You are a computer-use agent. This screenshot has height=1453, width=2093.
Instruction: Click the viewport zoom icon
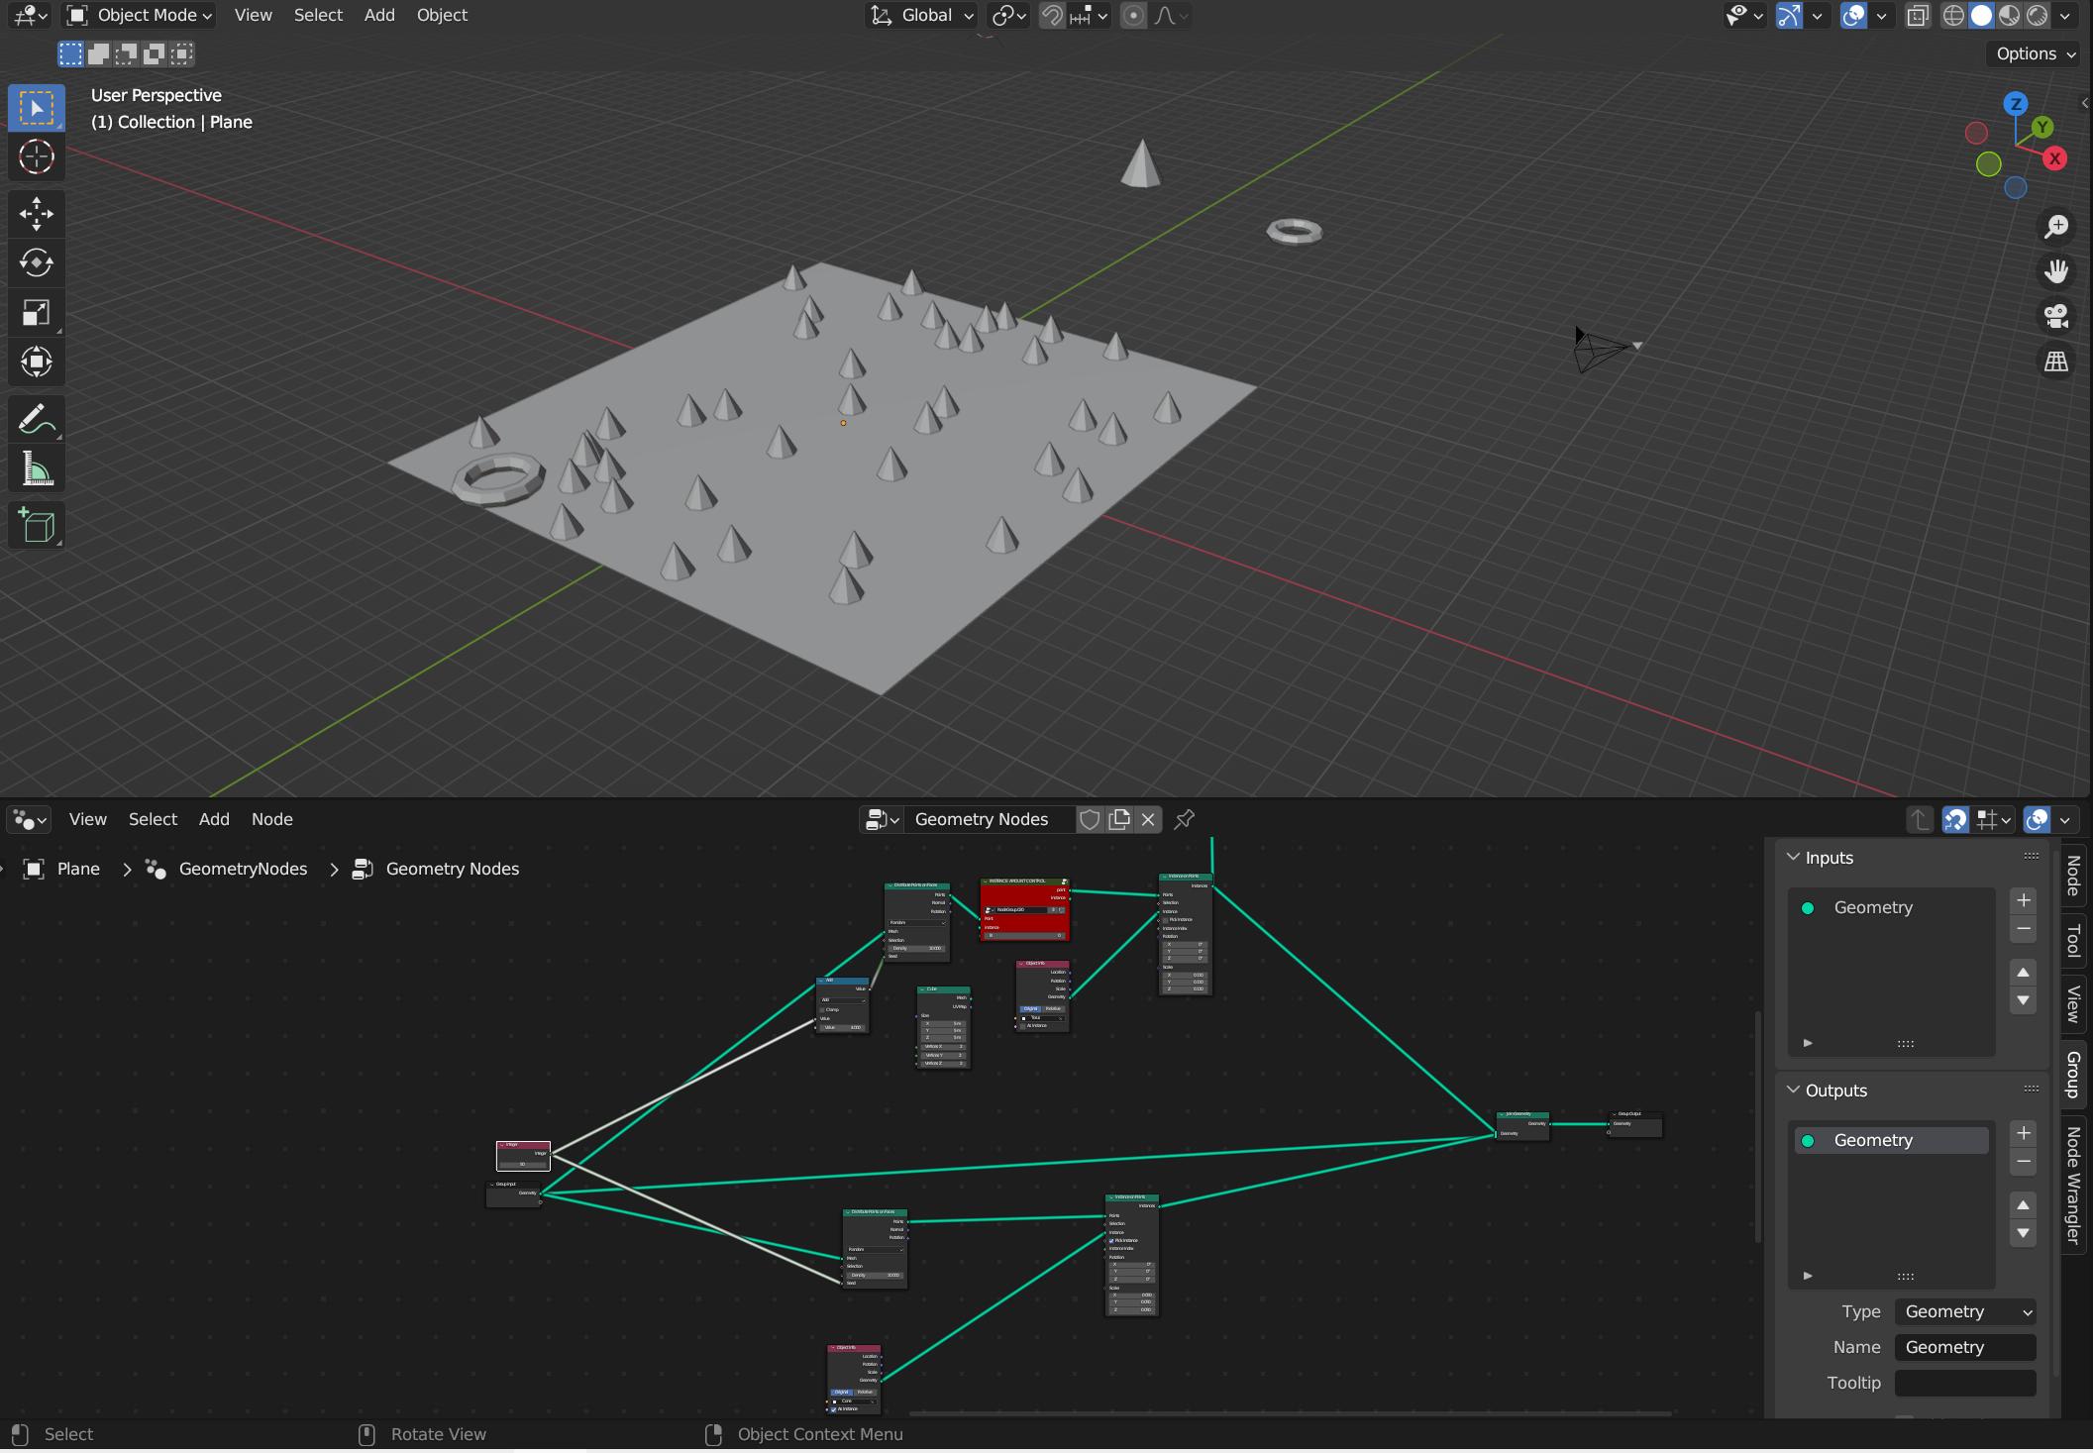point(2056,227)
